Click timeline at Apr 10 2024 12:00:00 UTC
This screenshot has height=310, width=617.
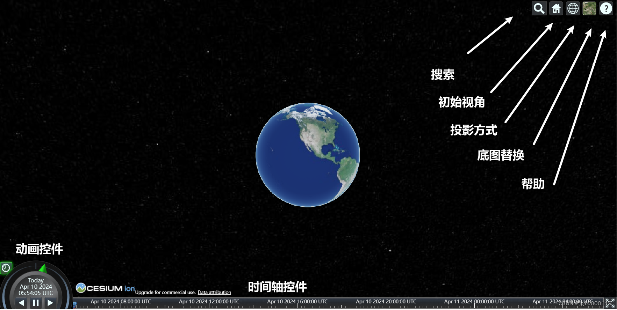coord(209,302)
